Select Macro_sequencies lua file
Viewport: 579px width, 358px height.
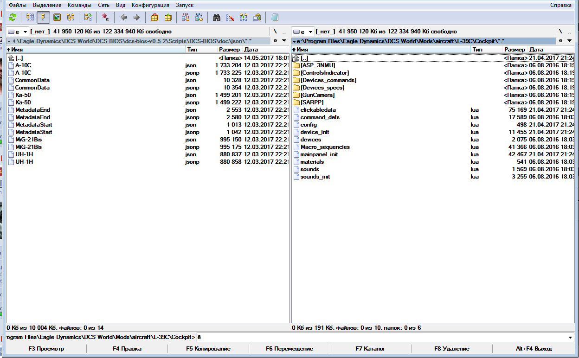pyautogui.click(x=433, y=147)
